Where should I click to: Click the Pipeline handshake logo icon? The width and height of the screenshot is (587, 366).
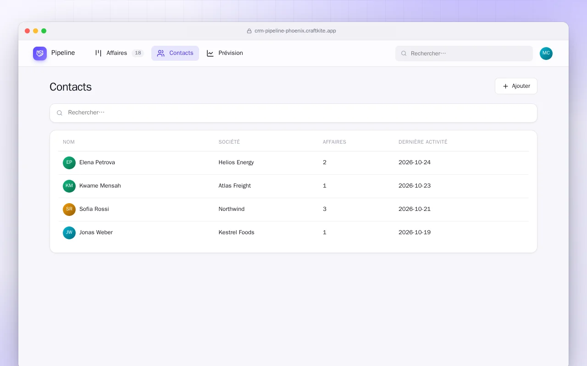click(40, 54)
